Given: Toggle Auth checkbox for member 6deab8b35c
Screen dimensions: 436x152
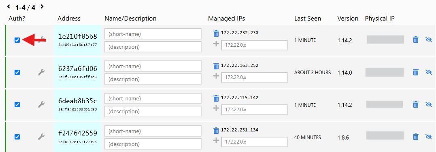Looking at the screenshot, I should click(x=17, y=105).
